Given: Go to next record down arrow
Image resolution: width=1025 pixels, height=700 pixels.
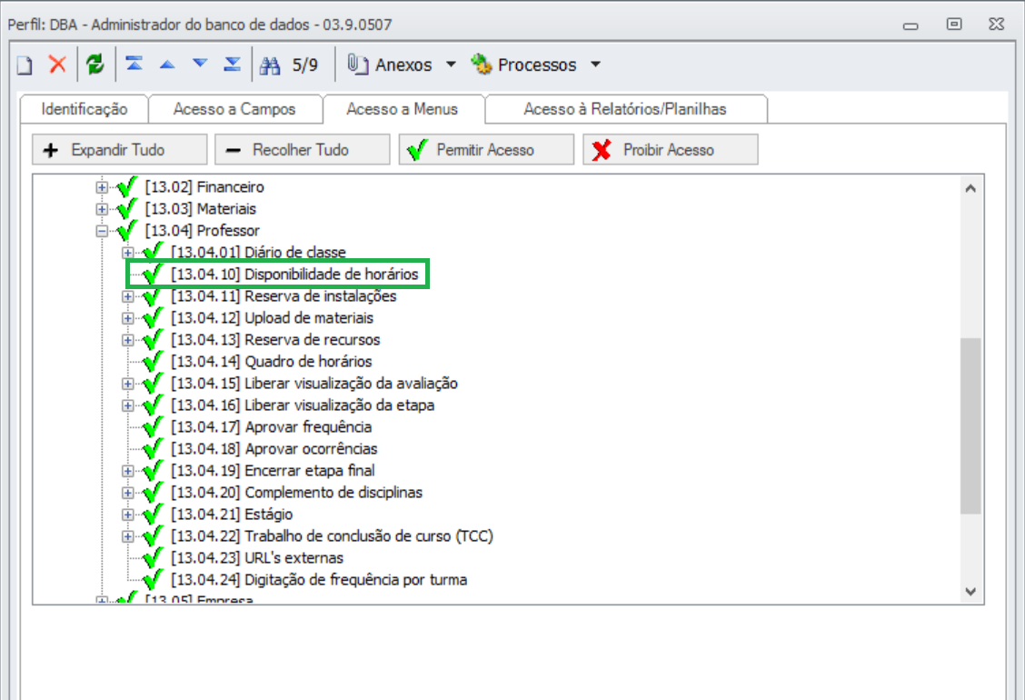Looking at the screenshot, I should coord(200,64).
